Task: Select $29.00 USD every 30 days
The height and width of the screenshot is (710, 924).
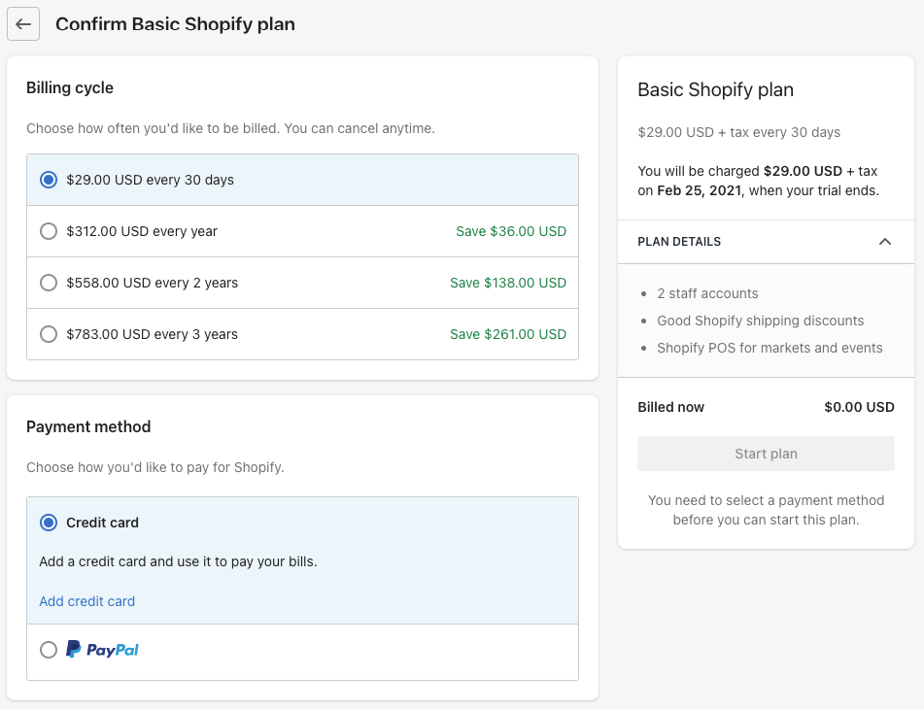Action: [49, 180]
